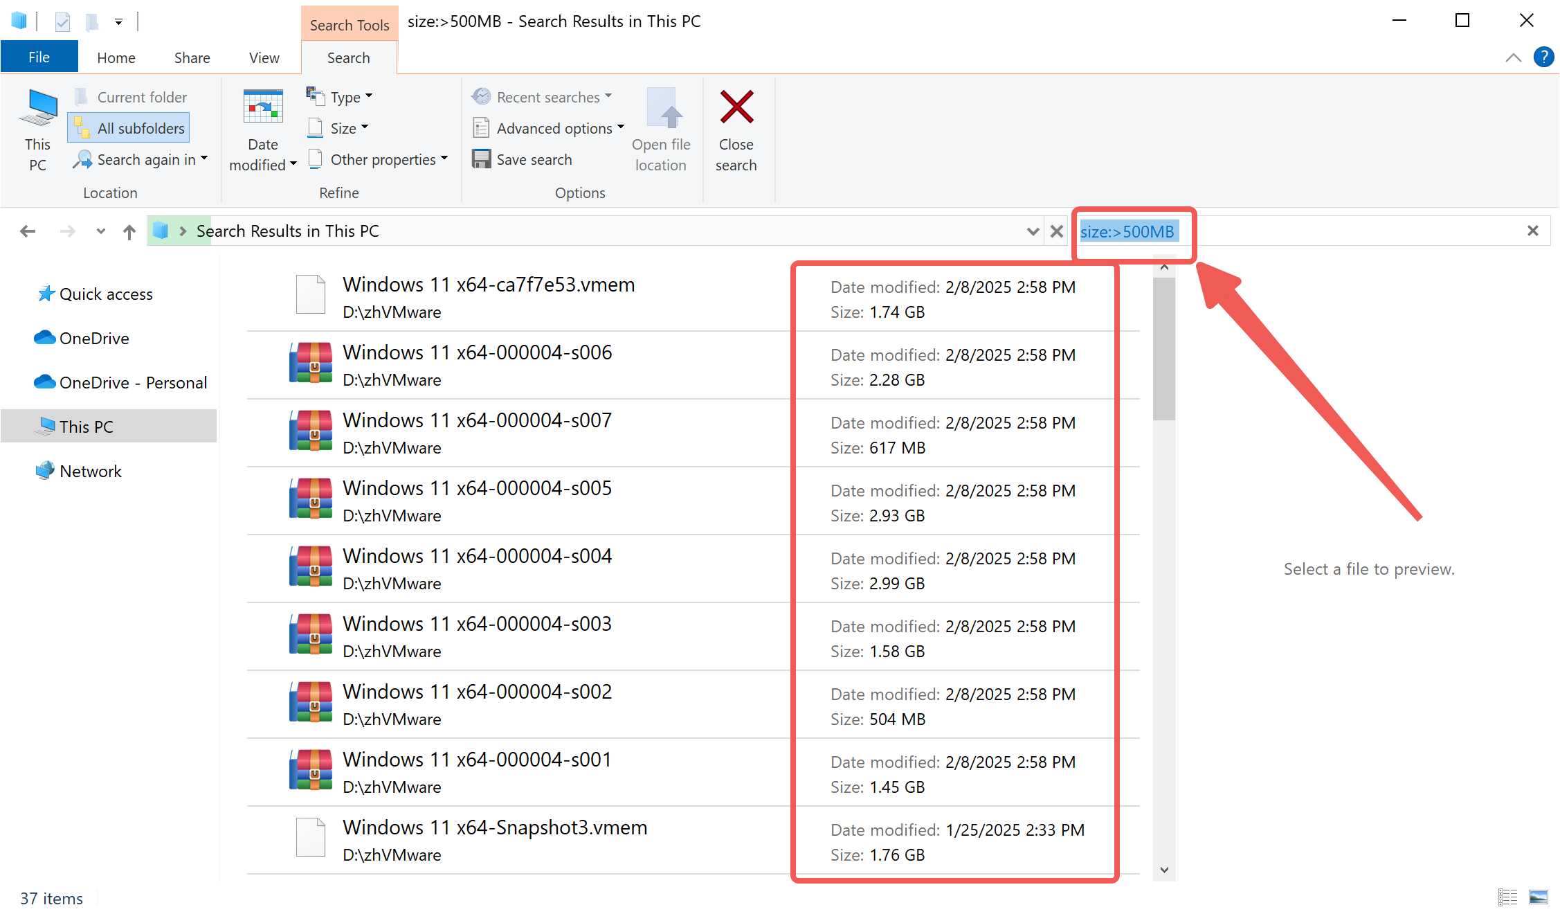Select Windows 11 x64-000004-s003 file
The width and height of the screenshot is (1560, 914).
(693, 637)
